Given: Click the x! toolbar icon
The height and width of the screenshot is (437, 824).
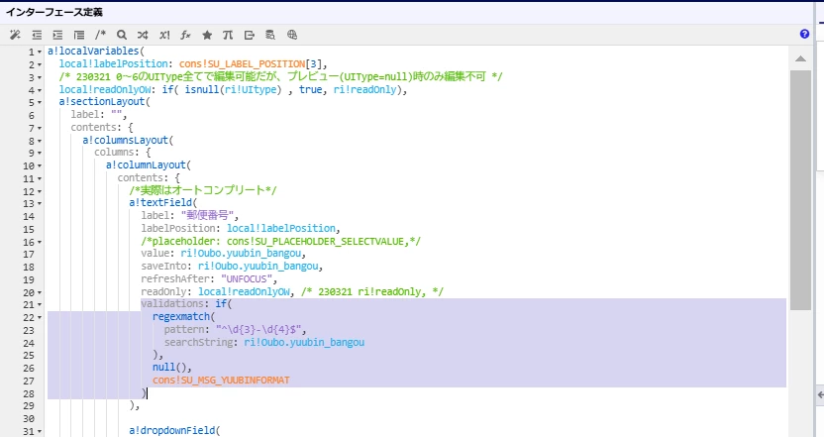Looking at the screenshot, I should pyautogui.click(x=164, y=35).
